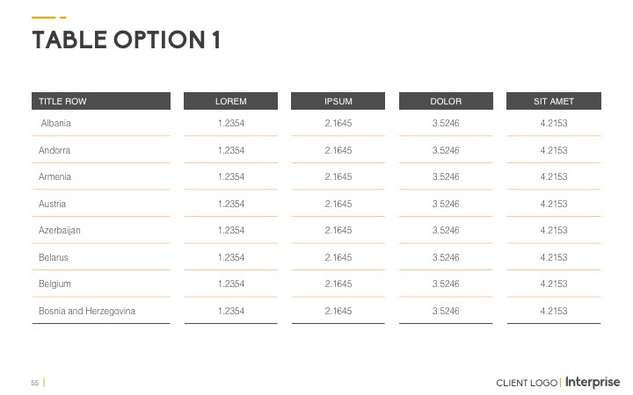The height and width of the screenshot is (395, 633).
Task: Click the Armenia row label
Action: (x=55, y=177)
